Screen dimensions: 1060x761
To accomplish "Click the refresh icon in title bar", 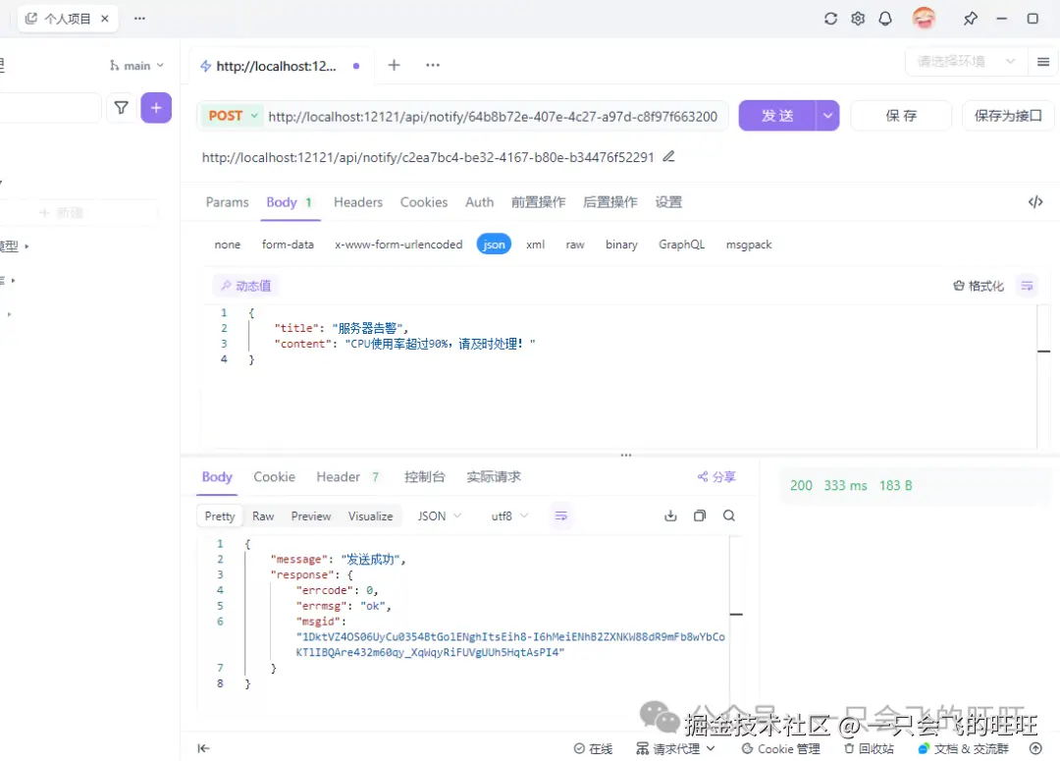I will (831, 19).
